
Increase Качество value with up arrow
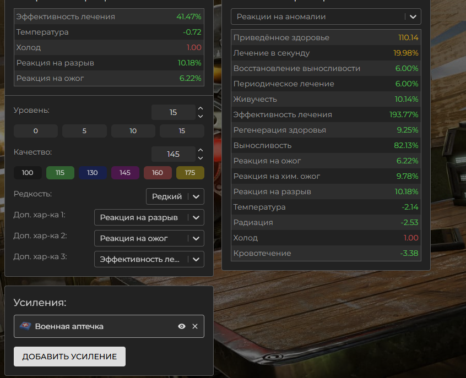(201, 150)
